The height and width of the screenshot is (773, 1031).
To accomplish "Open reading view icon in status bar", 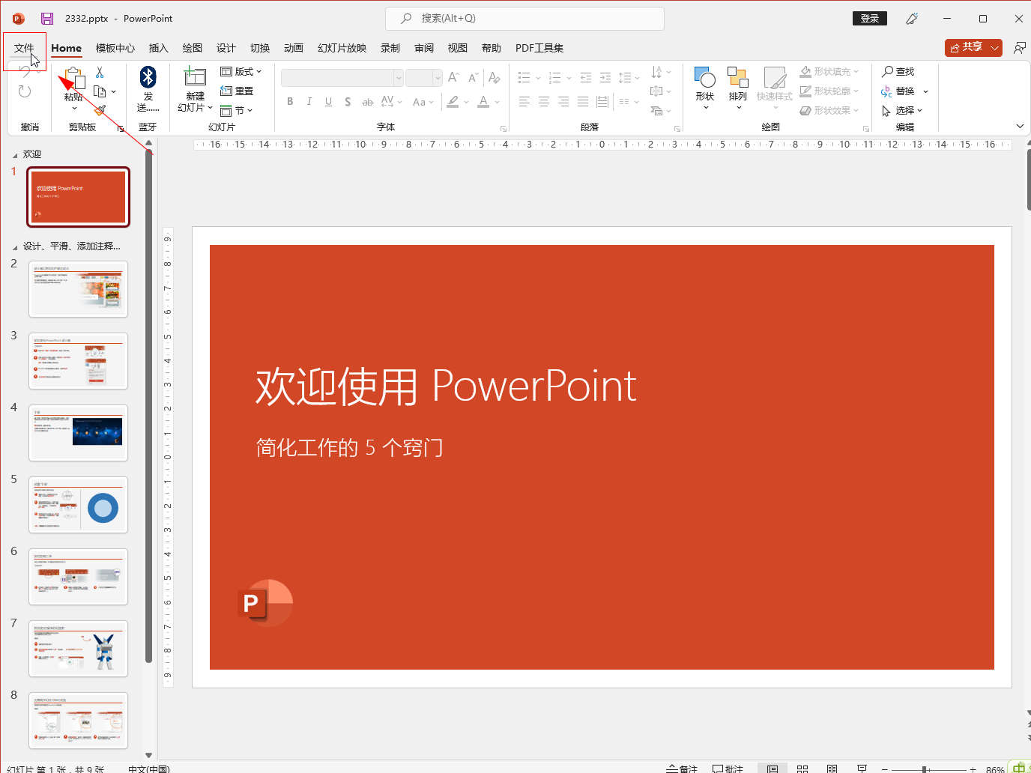I will pos(832,769).
